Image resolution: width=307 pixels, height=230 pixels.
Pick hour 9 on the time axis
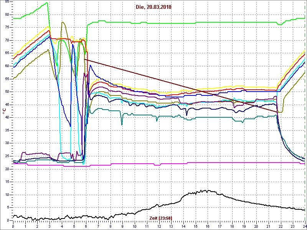pyautogui.click(x=122, y=226)
